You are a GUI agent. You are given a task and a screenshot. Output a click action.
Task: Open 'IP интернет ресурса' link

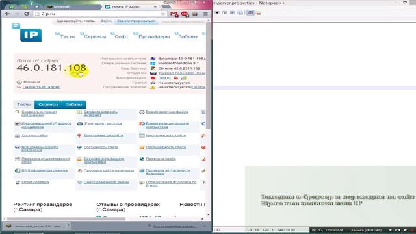click(103, 123)
